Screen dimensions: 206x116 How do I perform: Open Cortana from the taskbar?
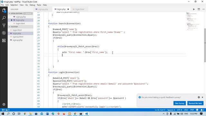pos(14,114)
